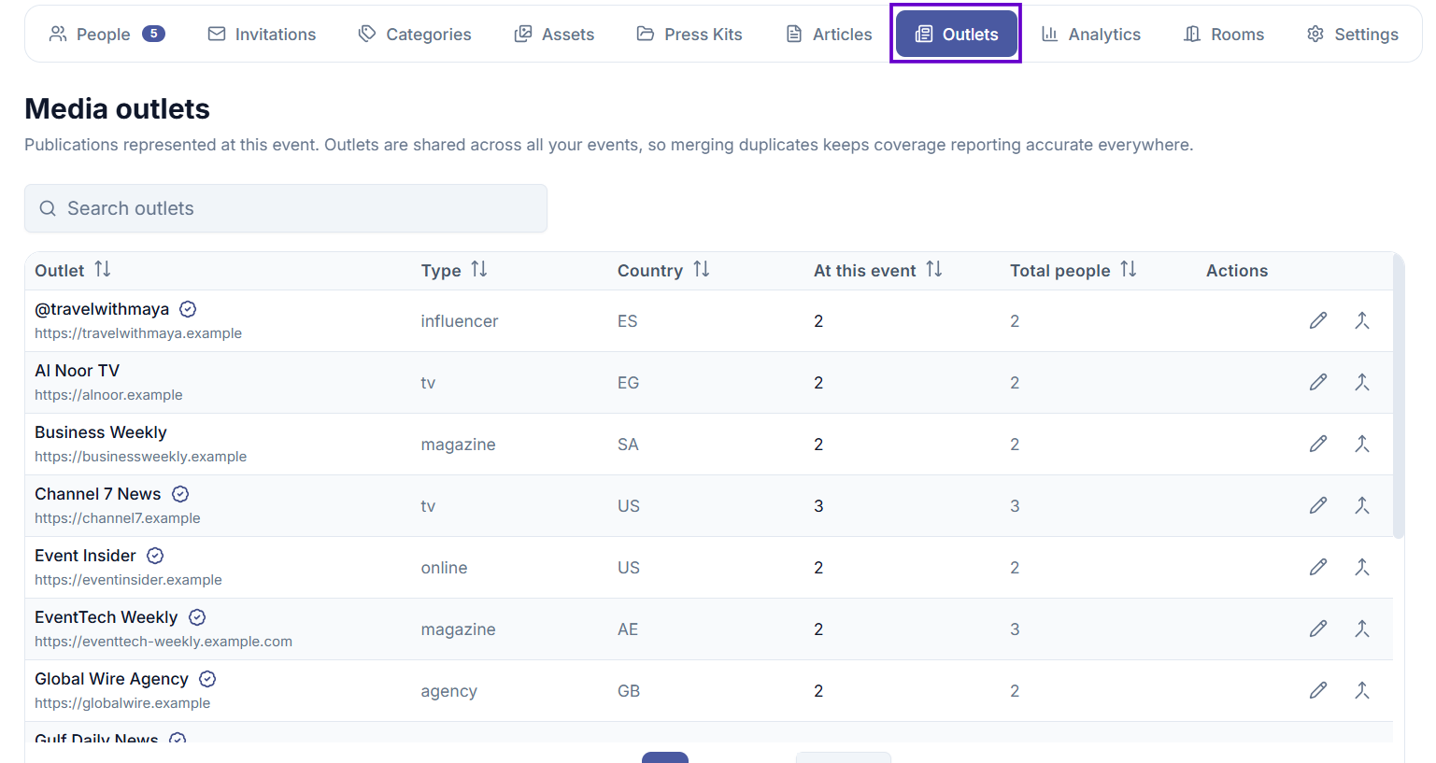The image size is (1436, 763).
Task: Click the verified badge beside Event Insider
Action: click(155, 556)
